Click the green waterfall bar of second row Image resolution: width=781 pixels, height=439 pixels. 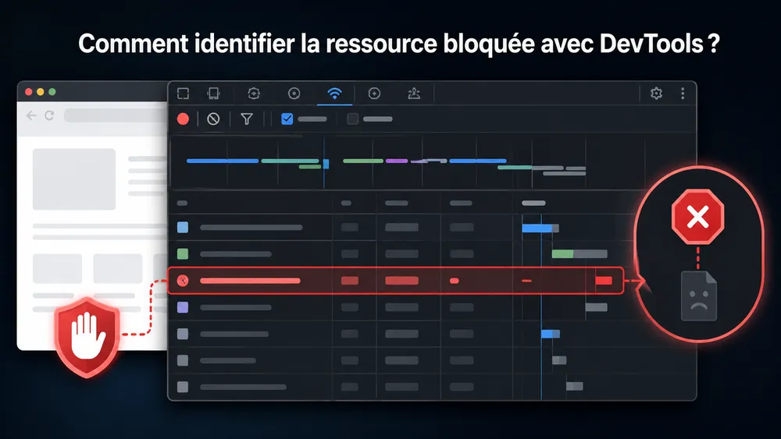point(562,254)
